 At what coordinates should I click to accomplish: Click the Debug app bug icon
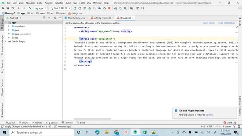[x=90, y=8]
